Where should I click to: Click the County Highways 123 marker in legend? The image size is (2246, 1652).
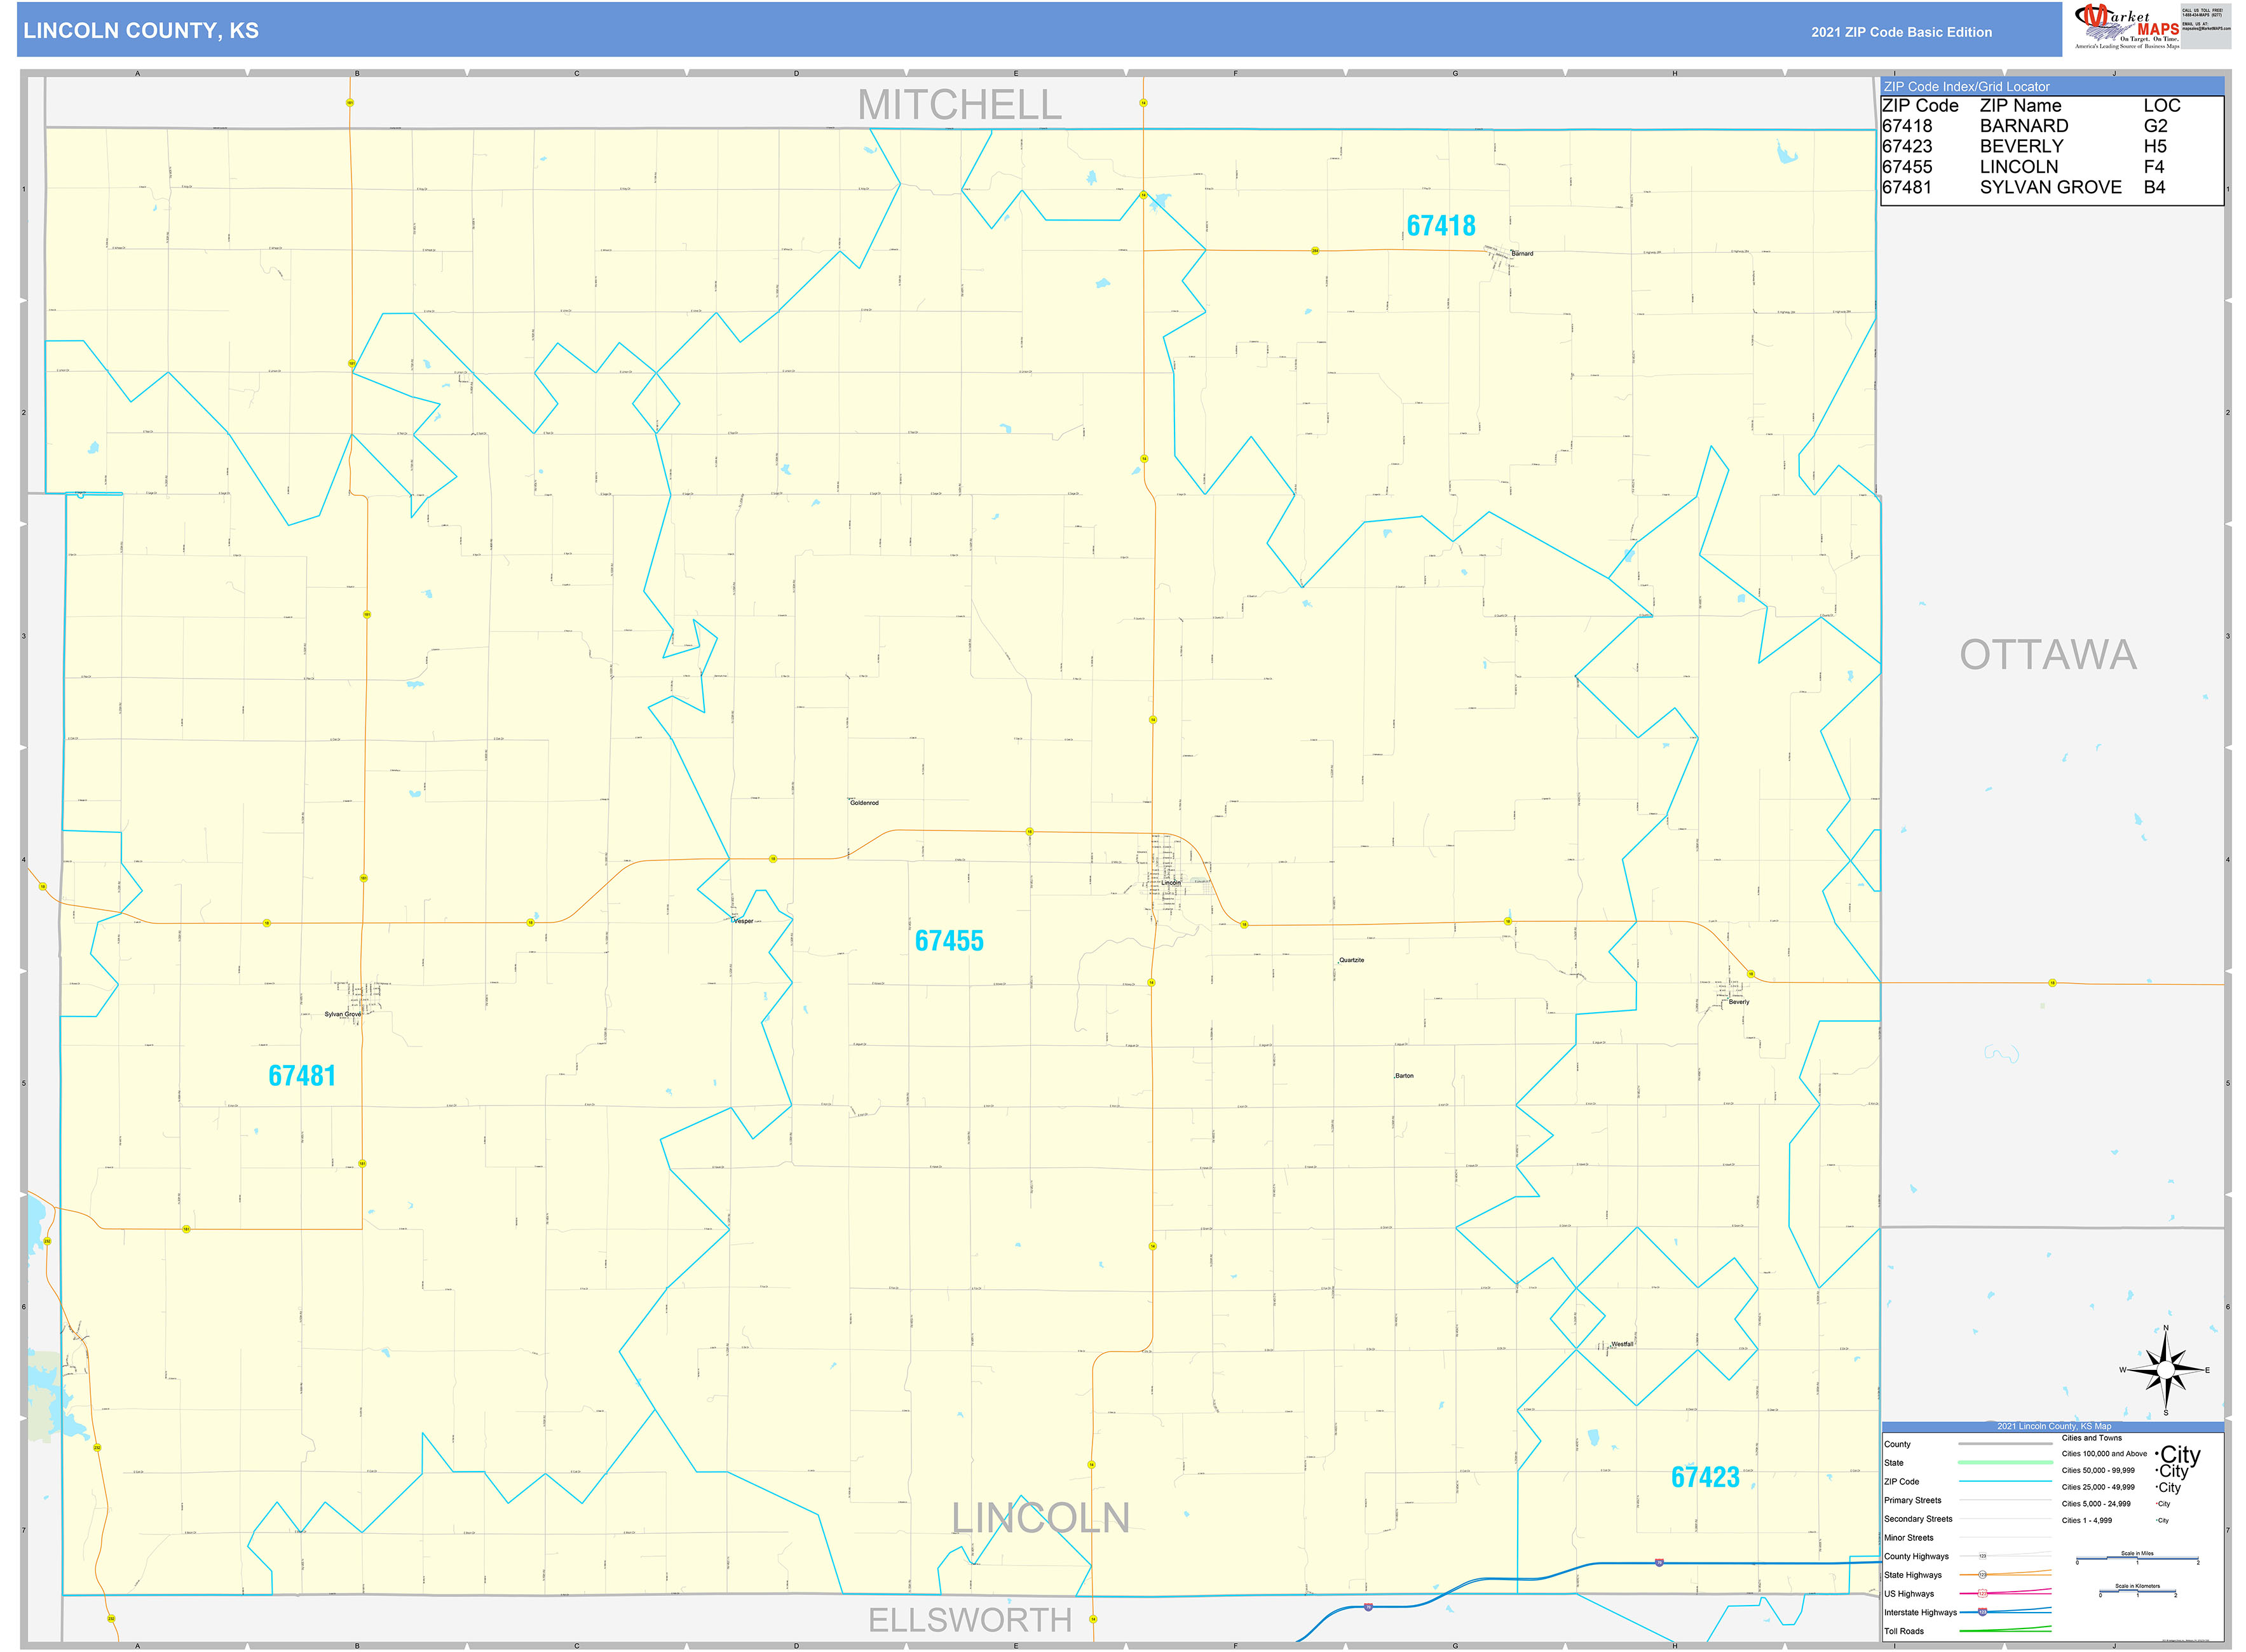(1982, 1556)
